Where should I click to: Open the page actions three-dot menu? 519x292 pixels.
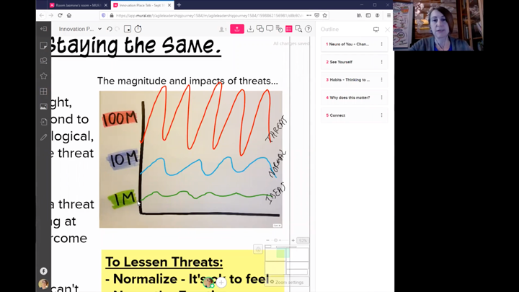pyautogui.click(x=309, y=16)
